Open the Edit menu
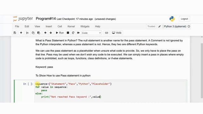The image size is (203, 114). click(x=27, y=26)
